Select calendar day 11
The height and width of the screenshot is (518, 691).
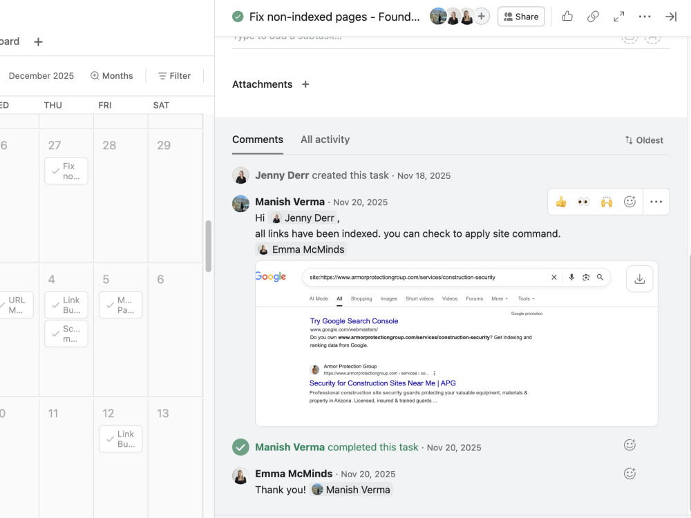click(x=53, y=413)
